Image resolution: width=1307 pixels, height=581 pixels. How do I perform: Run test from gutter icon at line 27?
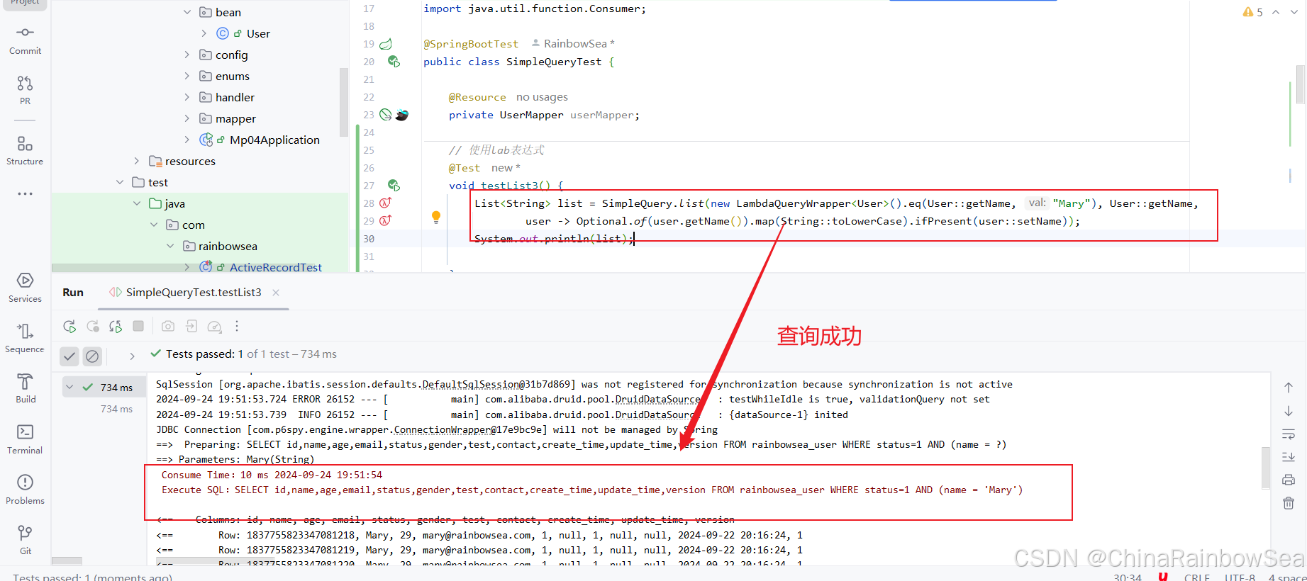[x=394, y=186]
